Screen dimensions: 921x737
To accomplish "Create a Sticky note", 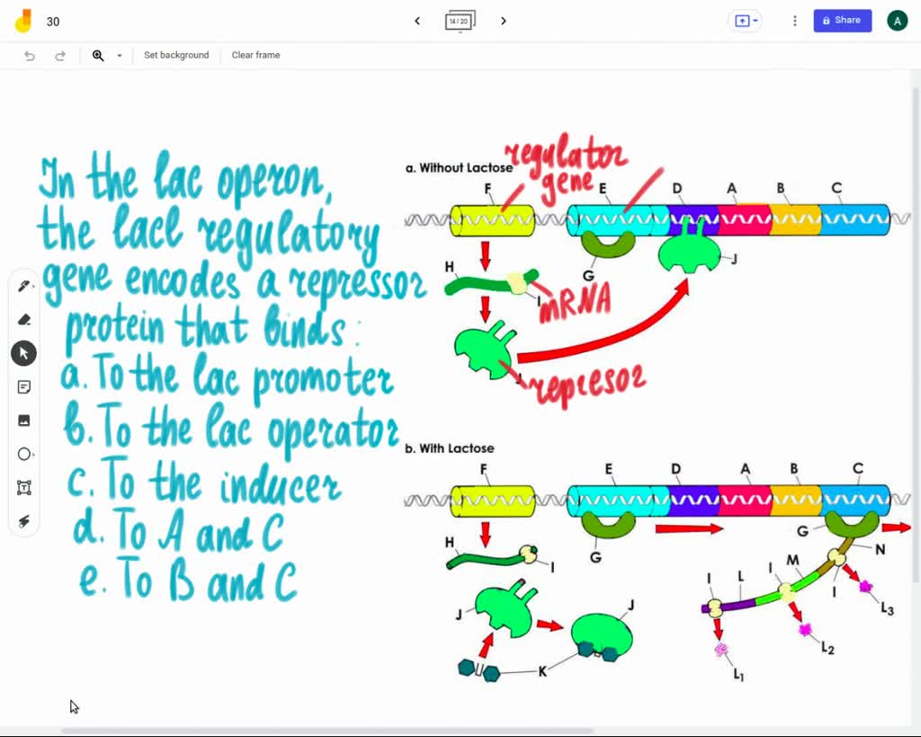I will tap(24, 386).
